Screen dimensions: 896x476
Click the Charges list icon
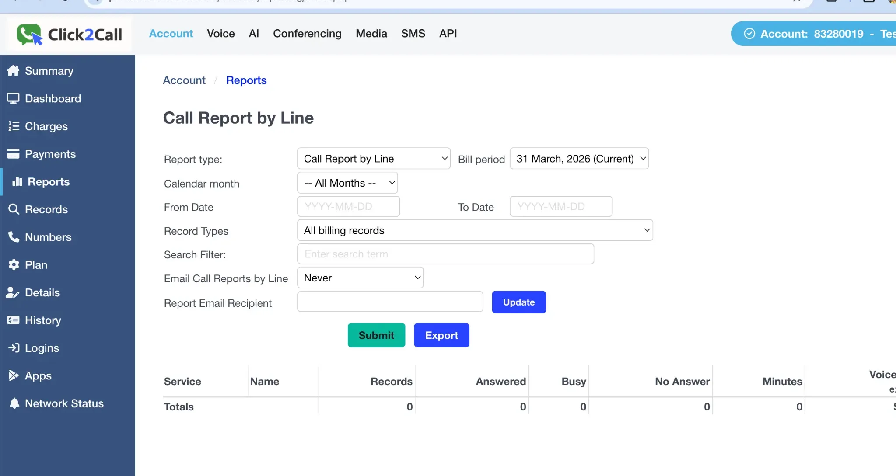(x=14, y=126)
